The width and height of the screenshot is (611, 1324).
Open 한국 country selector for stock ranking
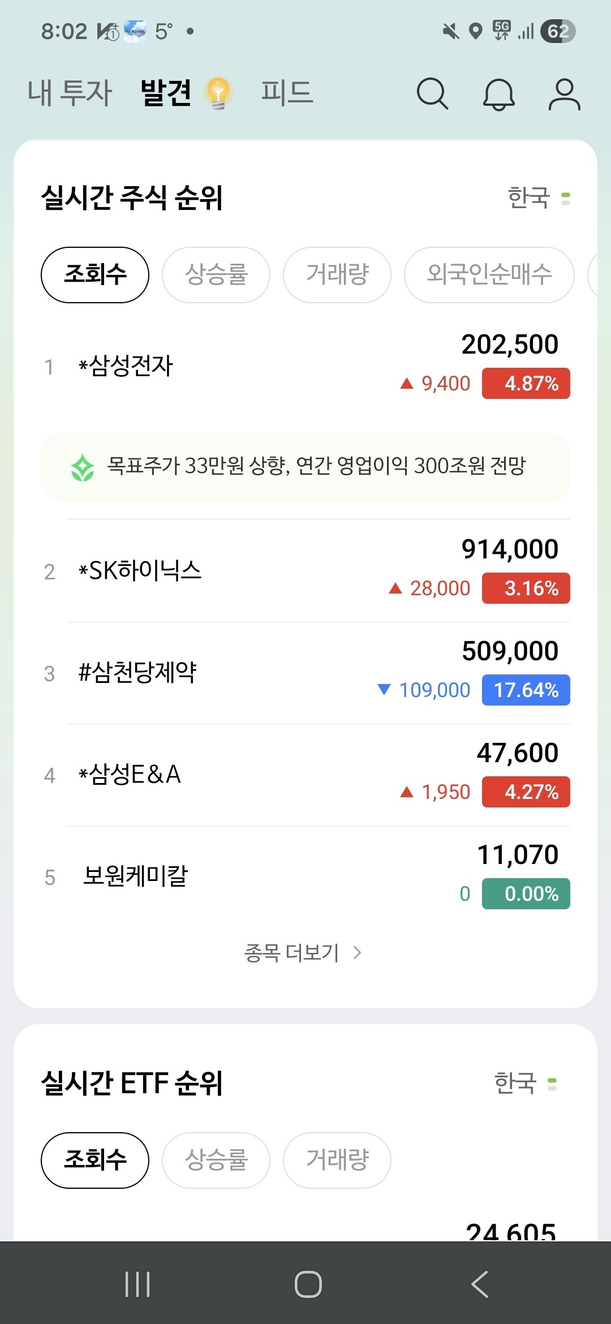coord(539,198)
